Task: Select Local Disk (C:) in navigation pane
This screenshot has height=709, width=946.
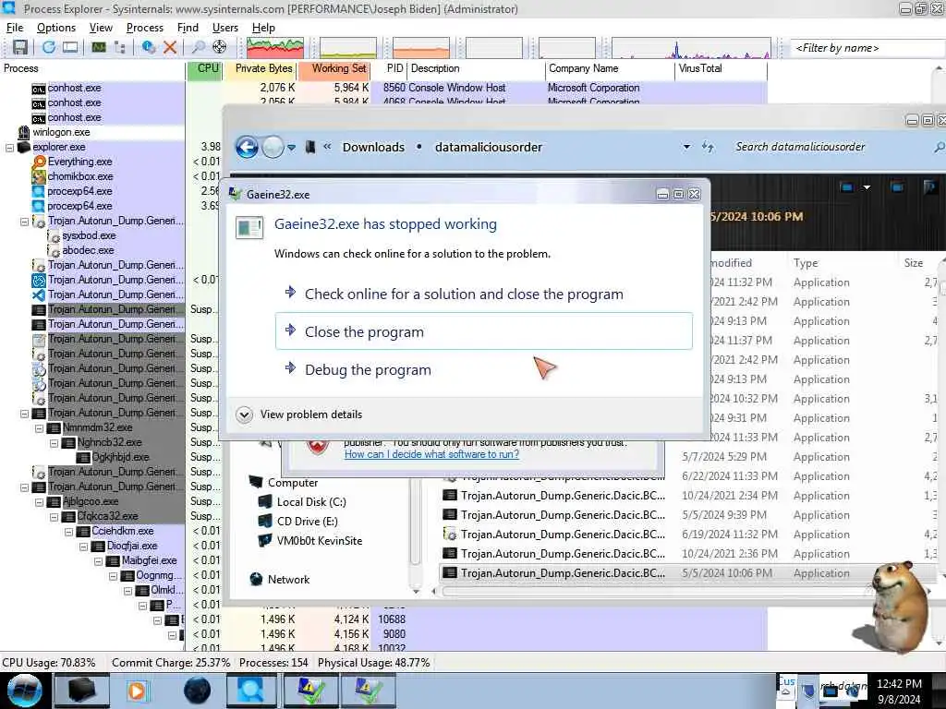Action: click(x=311, y=502)
